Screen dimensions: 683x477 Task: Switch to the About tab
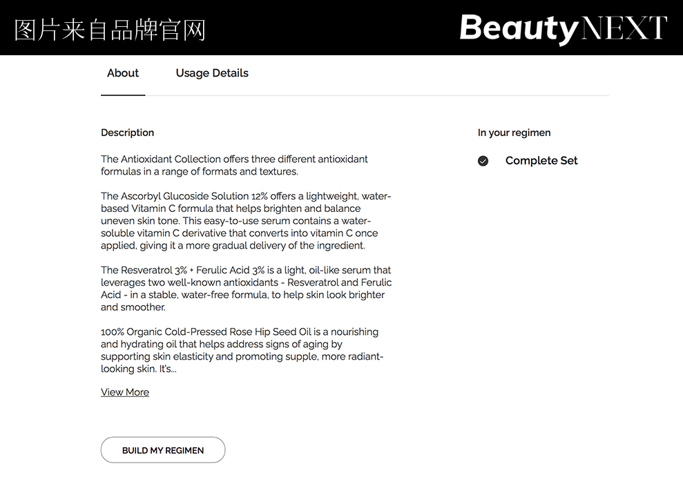(x=123, y=73)
